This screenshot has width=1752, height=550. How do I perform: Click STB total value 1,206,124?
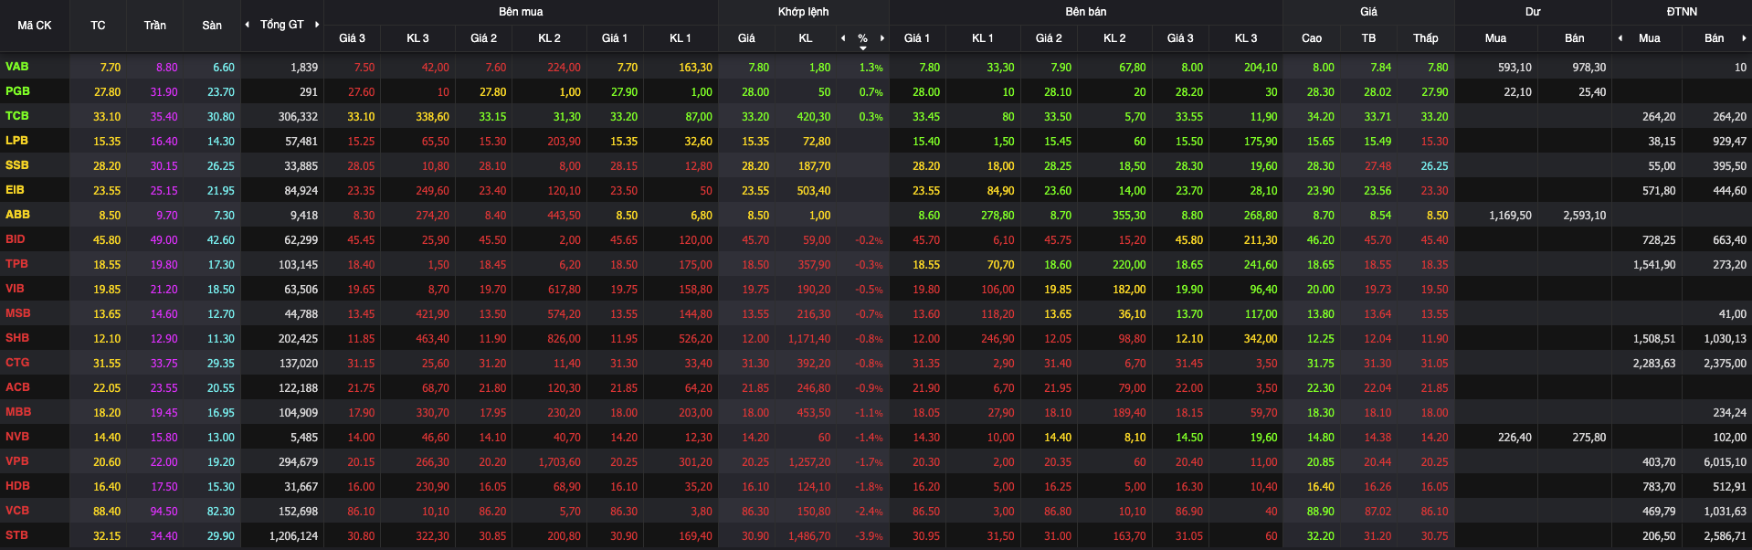point(293,536)
